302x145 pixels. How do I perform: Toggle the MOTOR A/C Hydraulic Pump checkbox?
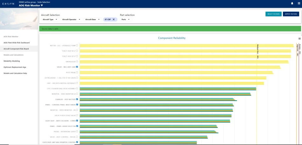[77, 45]
